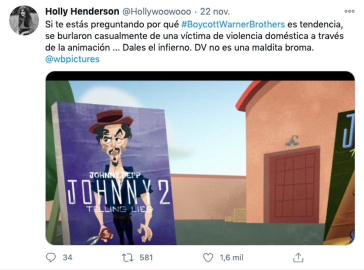Open the #BoycottWarnerBrothers hashtag
The height and width of the screenshot is (270, 364).
[x=233, y=24]
